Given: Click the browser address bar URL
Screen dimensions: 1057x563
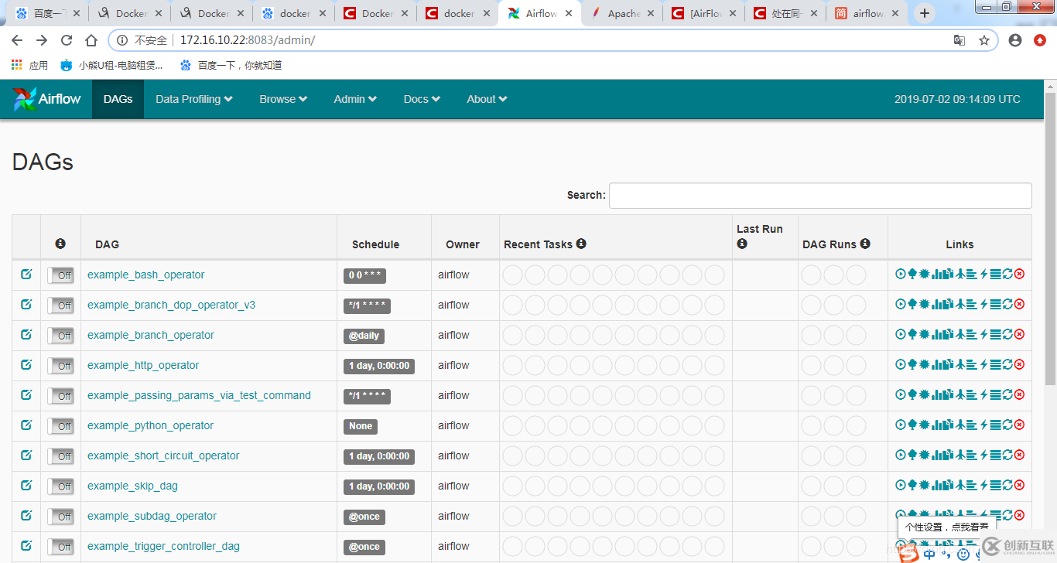Looking at the screenshot, I should pyautogui.click(x=248, y=40).
